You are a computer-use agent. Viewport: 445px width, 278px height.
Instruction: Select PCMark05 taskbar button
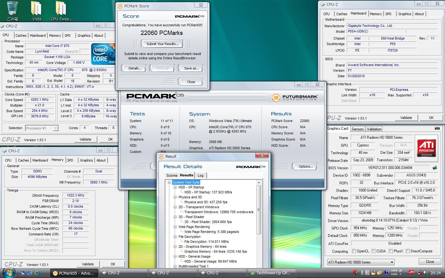(x=74, y=273)
